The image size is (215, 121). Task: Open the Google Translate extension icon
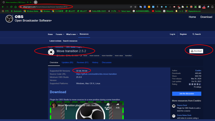(x=141, y=7)
